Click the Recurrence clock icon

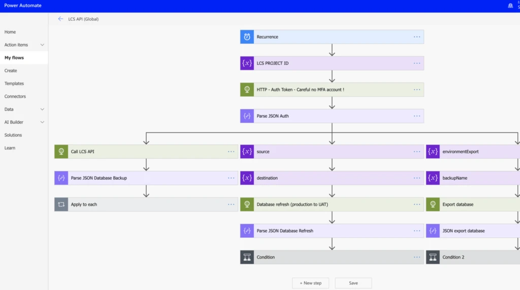click(x=247, y=37)
